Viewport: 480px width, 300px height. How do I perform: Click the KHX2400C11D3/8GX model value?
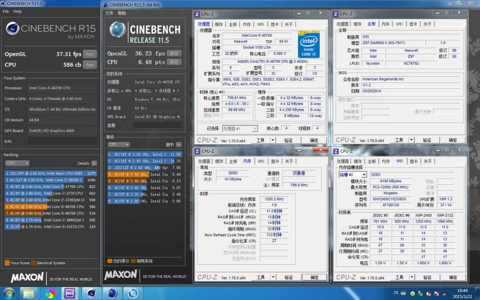click(390, 199)
